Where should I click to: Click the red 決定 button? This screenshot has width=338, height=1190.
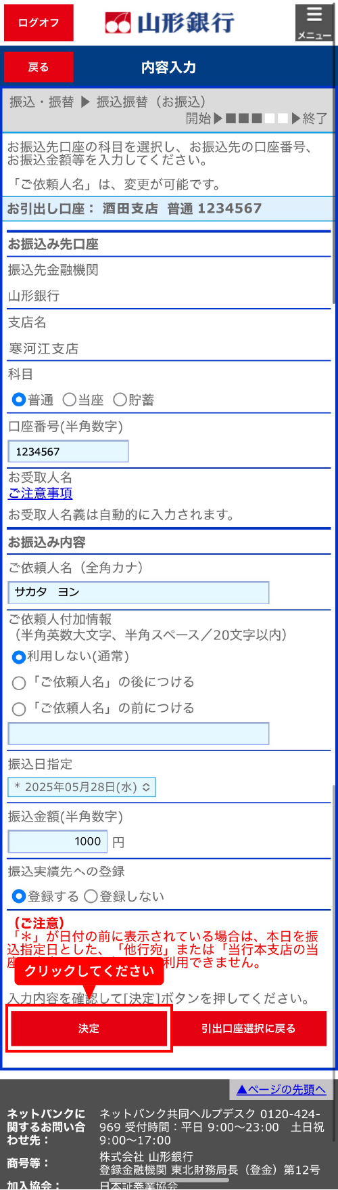tap(89, 1028)
